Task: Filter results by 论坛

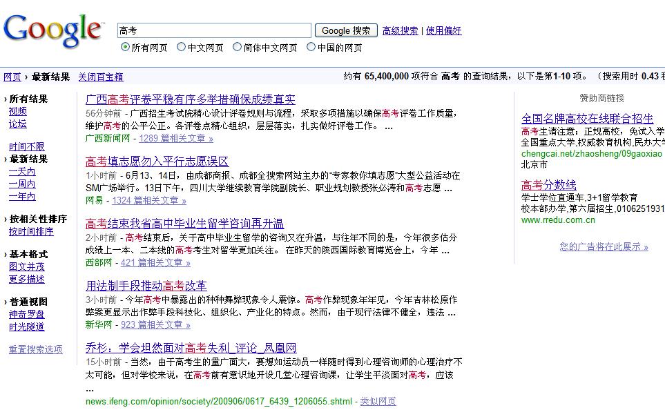Action: coord(18,124)
